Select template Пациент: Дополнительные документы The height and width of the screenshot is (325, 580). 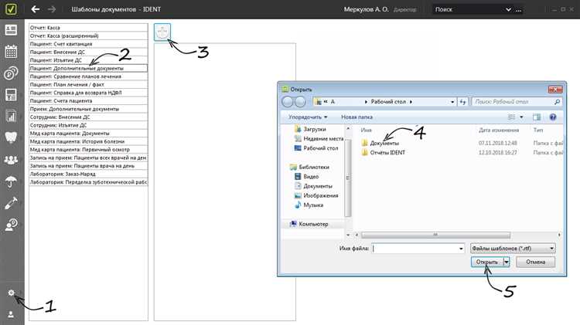[87, 68]
